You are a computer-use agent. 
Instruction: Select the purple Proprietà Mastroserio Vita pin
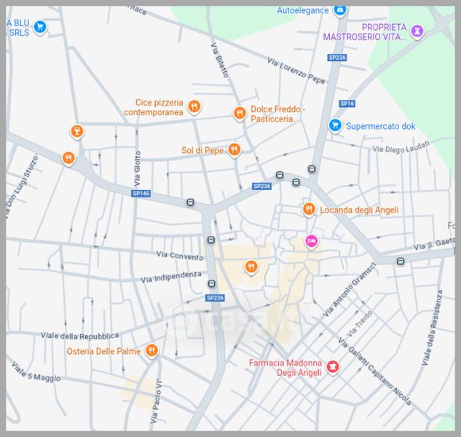(417, 31)
